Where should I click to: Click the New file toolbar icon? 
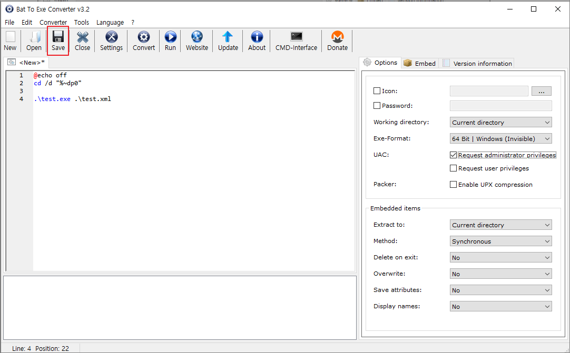coord(10,37)
